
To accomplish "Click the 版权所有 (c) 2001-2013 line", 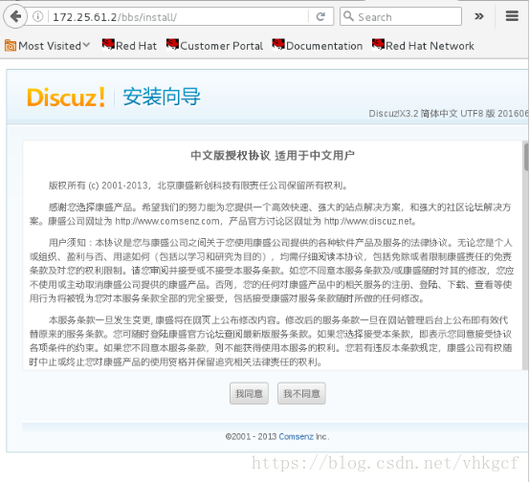I will tap(198, 186).
